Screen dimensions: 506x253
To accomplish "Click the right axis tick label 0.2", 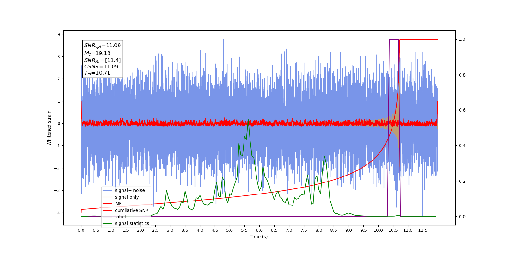I will (462, 181).
